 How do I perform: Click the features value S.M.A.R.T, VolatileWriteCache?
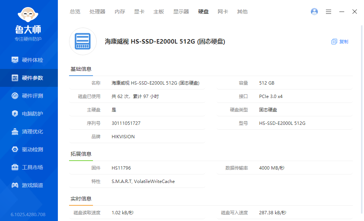click(143, 181)
